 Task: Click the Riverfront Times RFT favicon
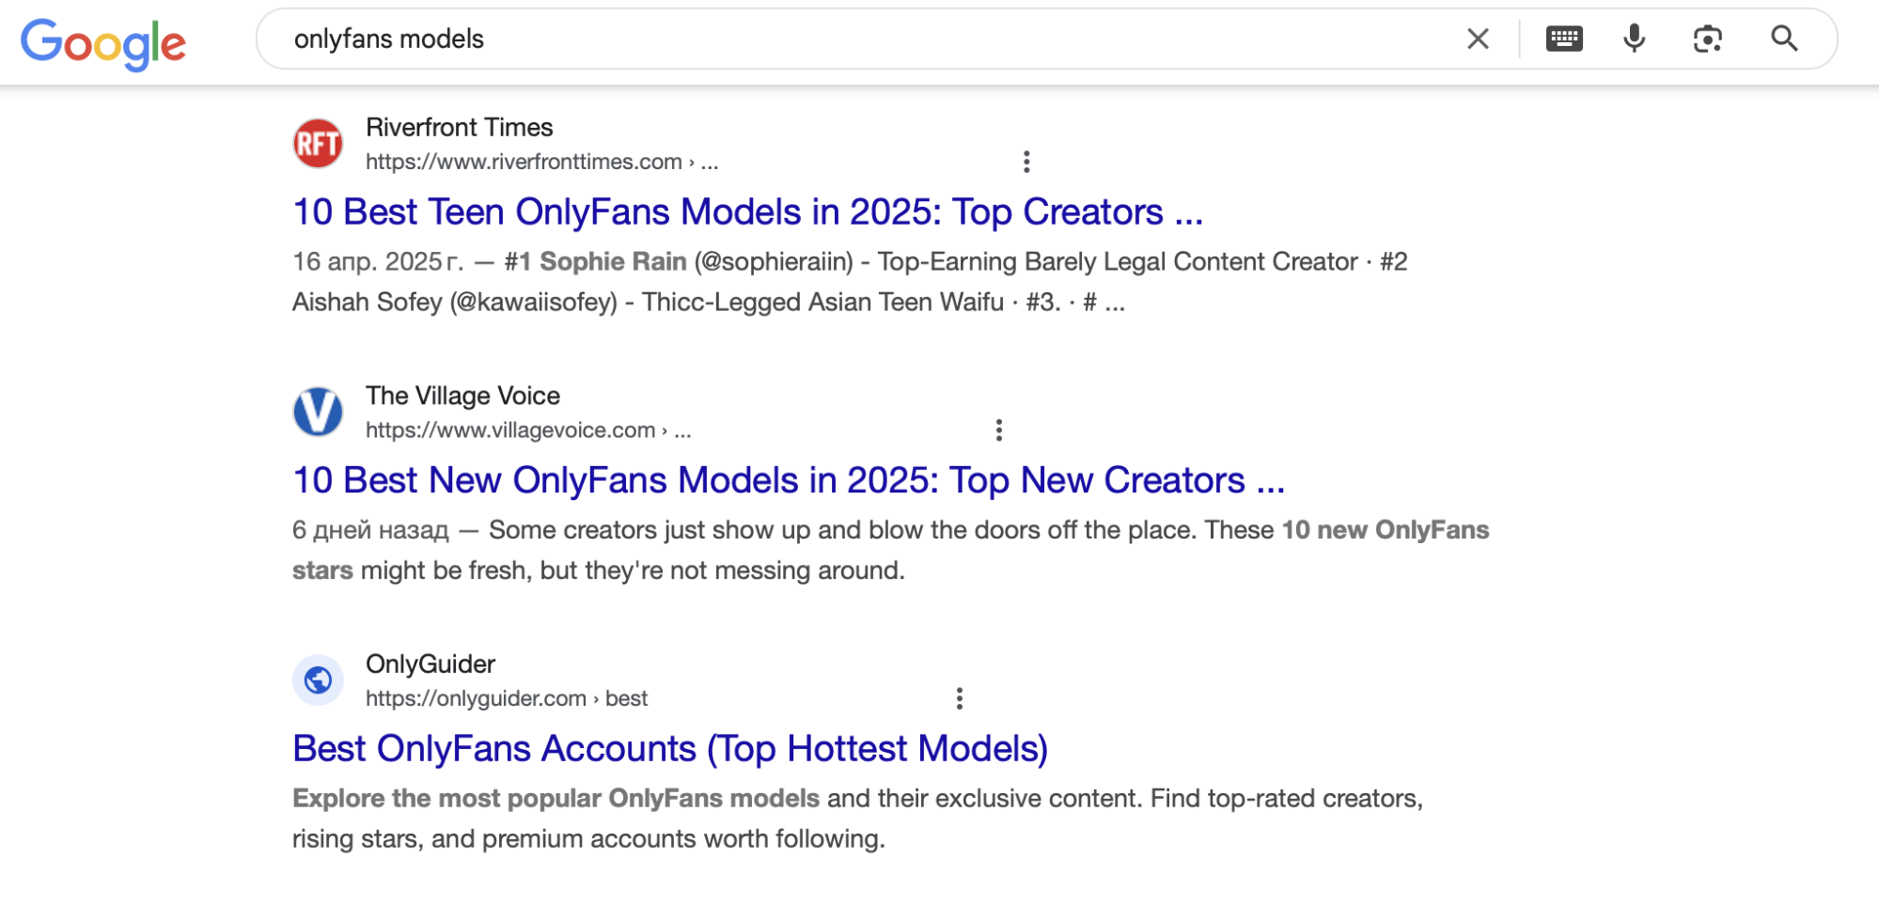(318, 144)
